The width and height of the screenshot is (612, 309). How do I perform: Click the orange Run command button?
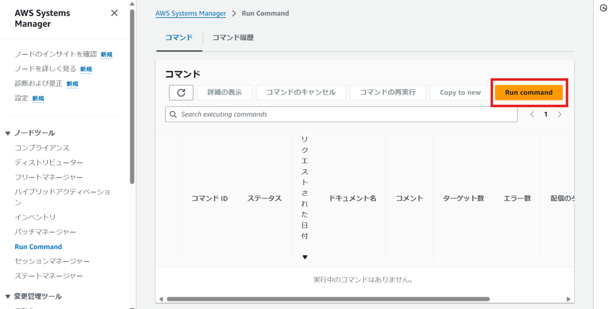coord(529,92)
